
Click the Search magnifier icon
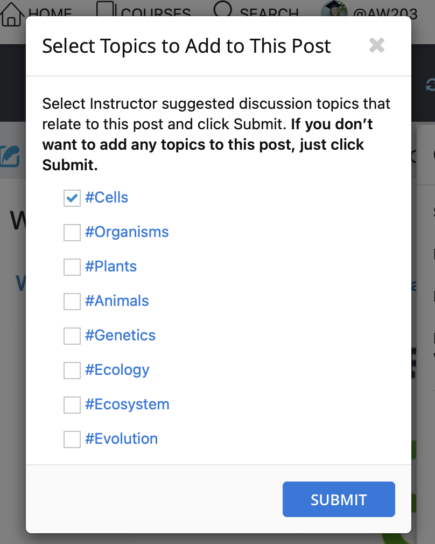point(222,9)
